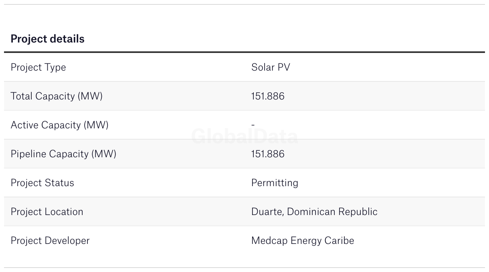Click the Project Status table row
The width and height of the screenshot is (489, 272).
tap(244, 183)
